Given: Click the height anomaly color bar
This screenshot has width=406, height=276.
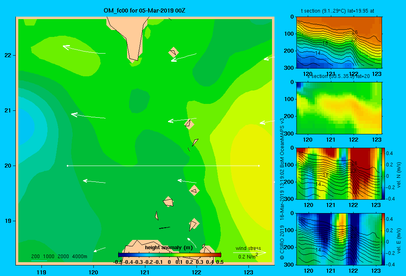Looking at the screenshot, I should coord(170,255).
